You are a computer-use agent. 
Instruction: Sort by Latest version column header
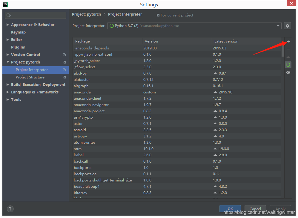[247, 41]
